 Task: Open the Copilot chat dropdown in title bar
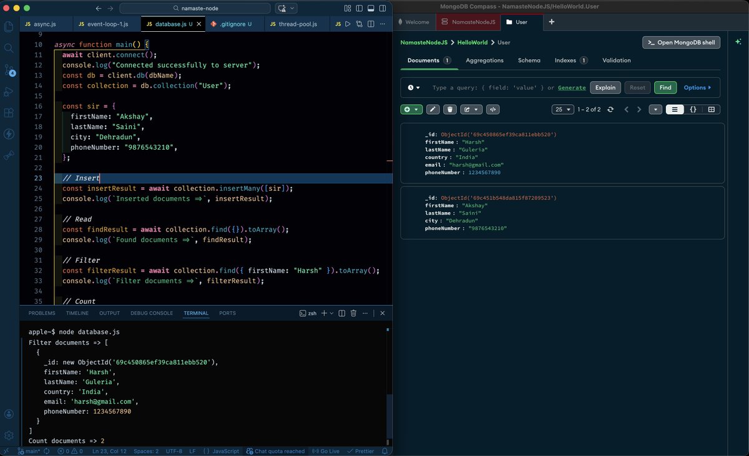(x=293, y=9)
